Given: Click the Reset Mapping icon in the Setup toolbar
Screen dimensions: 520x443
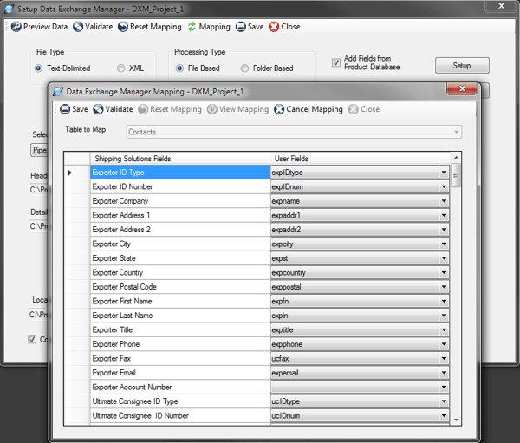Looking at the screenshot, I should (122, 27).
